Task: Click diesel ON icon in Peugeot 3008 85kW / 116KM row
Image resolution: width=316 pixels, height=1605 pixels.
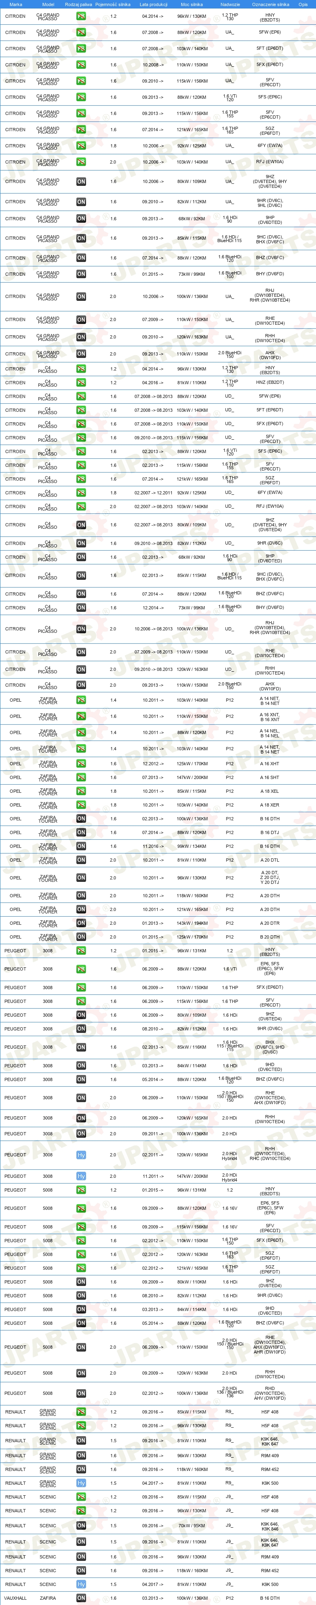Action: click(81, 1047)
